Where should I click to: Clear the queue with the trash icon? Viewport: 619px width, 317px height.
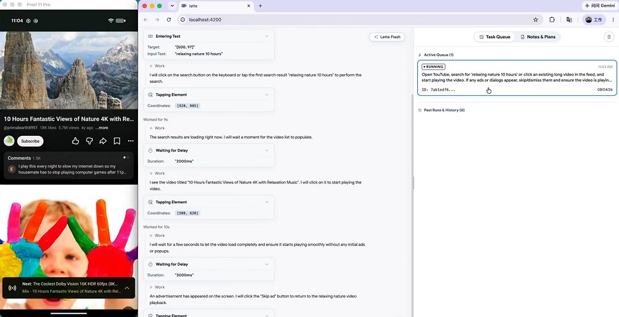pos(608,37)
